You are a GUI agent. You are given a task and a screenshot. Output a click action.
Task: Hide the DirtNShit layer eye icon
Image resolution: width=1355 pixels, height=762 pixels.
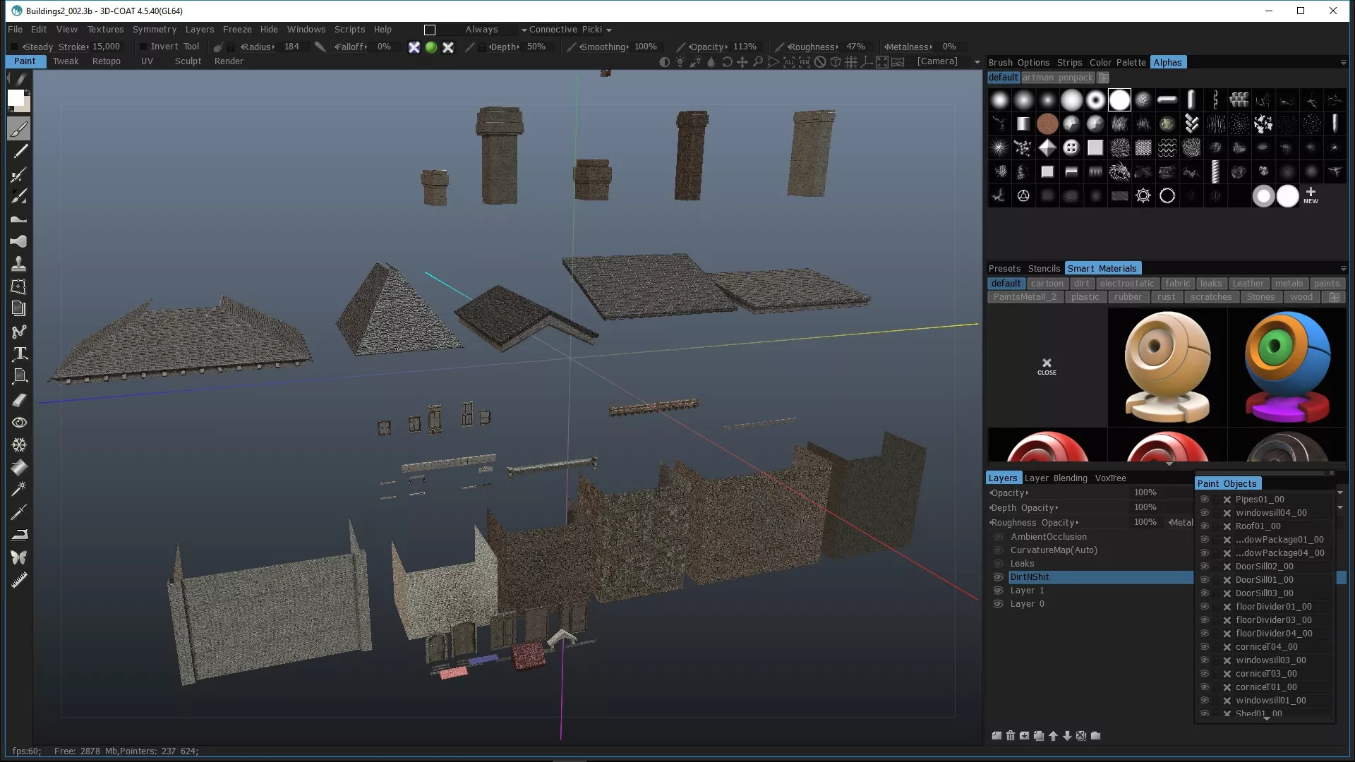(998, 577)
